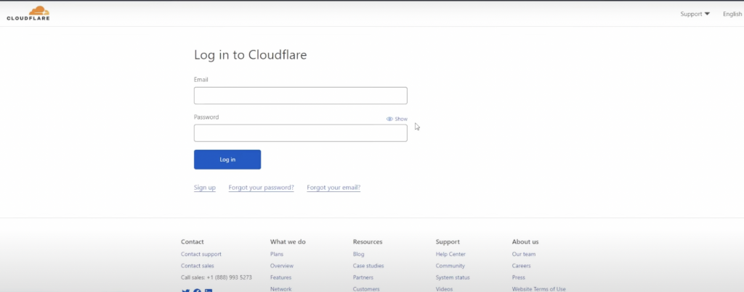Screen dimensions: 744x292
Task: Open Case studies footer link
Action: click(x=368, y=266)
